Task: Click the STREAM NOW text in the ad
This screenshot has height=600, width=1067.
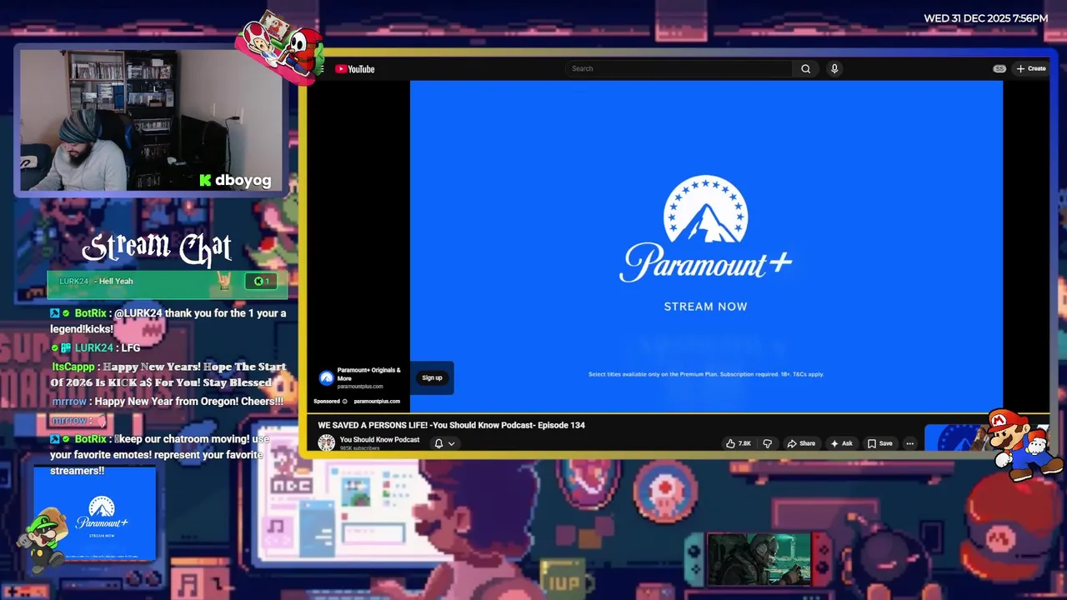Action: coord(705,307)
